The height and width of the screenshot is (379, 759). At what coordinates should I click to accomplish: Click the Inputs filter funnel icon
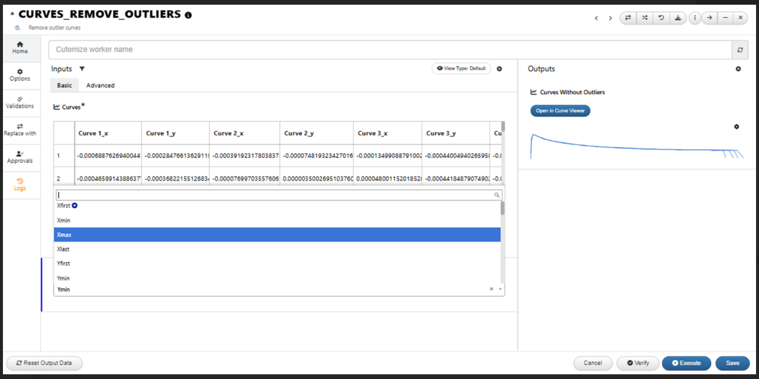[82, 69]
